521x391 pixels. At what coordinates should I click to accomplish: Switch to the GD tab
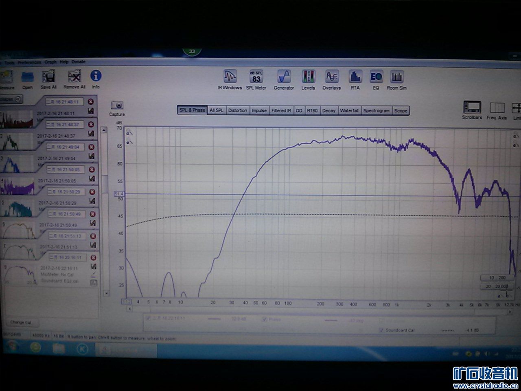coord(299,110)
